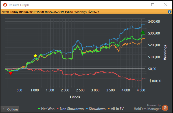Click the 4 500 hands axis label
This screenshot has height=113, width=173.
coord(141,90)
